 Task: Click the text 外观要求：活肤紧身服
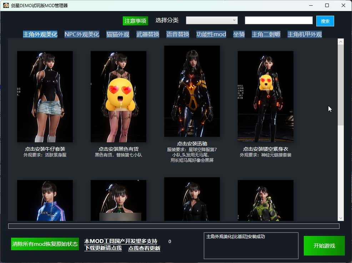[45, 155]
